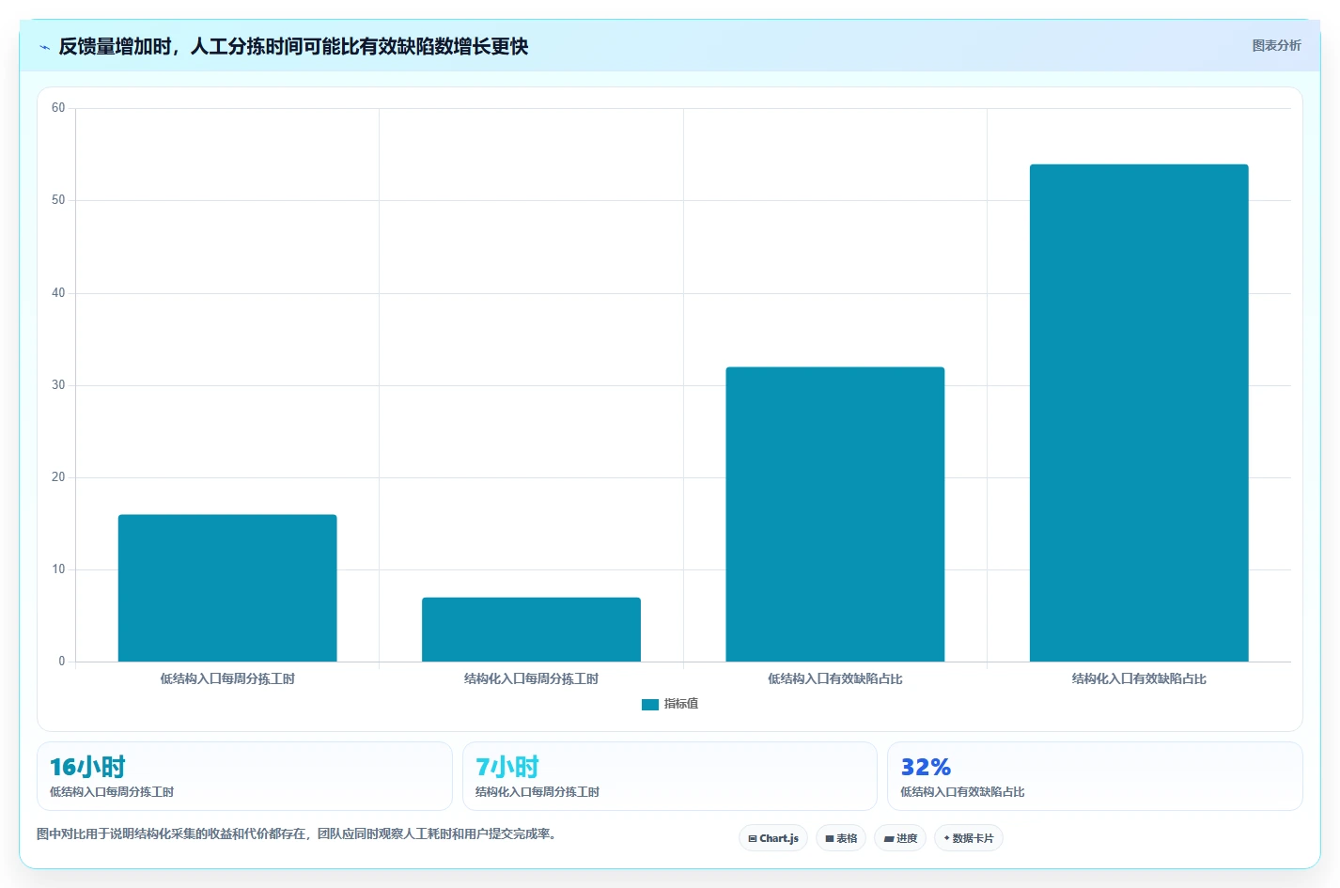Click the 低结构入口每周分拣工时 bar

pyautogui.click(x=227, y=588)
